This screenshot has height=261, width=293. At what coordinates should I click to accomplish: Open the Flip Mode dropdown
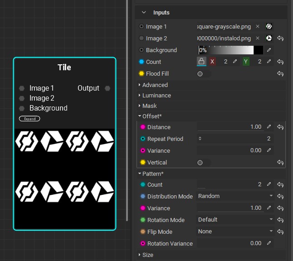[x=235, y=232]
